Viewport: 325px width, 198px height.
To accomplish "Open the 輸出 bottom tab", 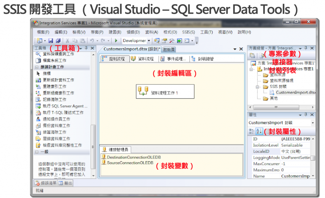I will coord(65,183).
